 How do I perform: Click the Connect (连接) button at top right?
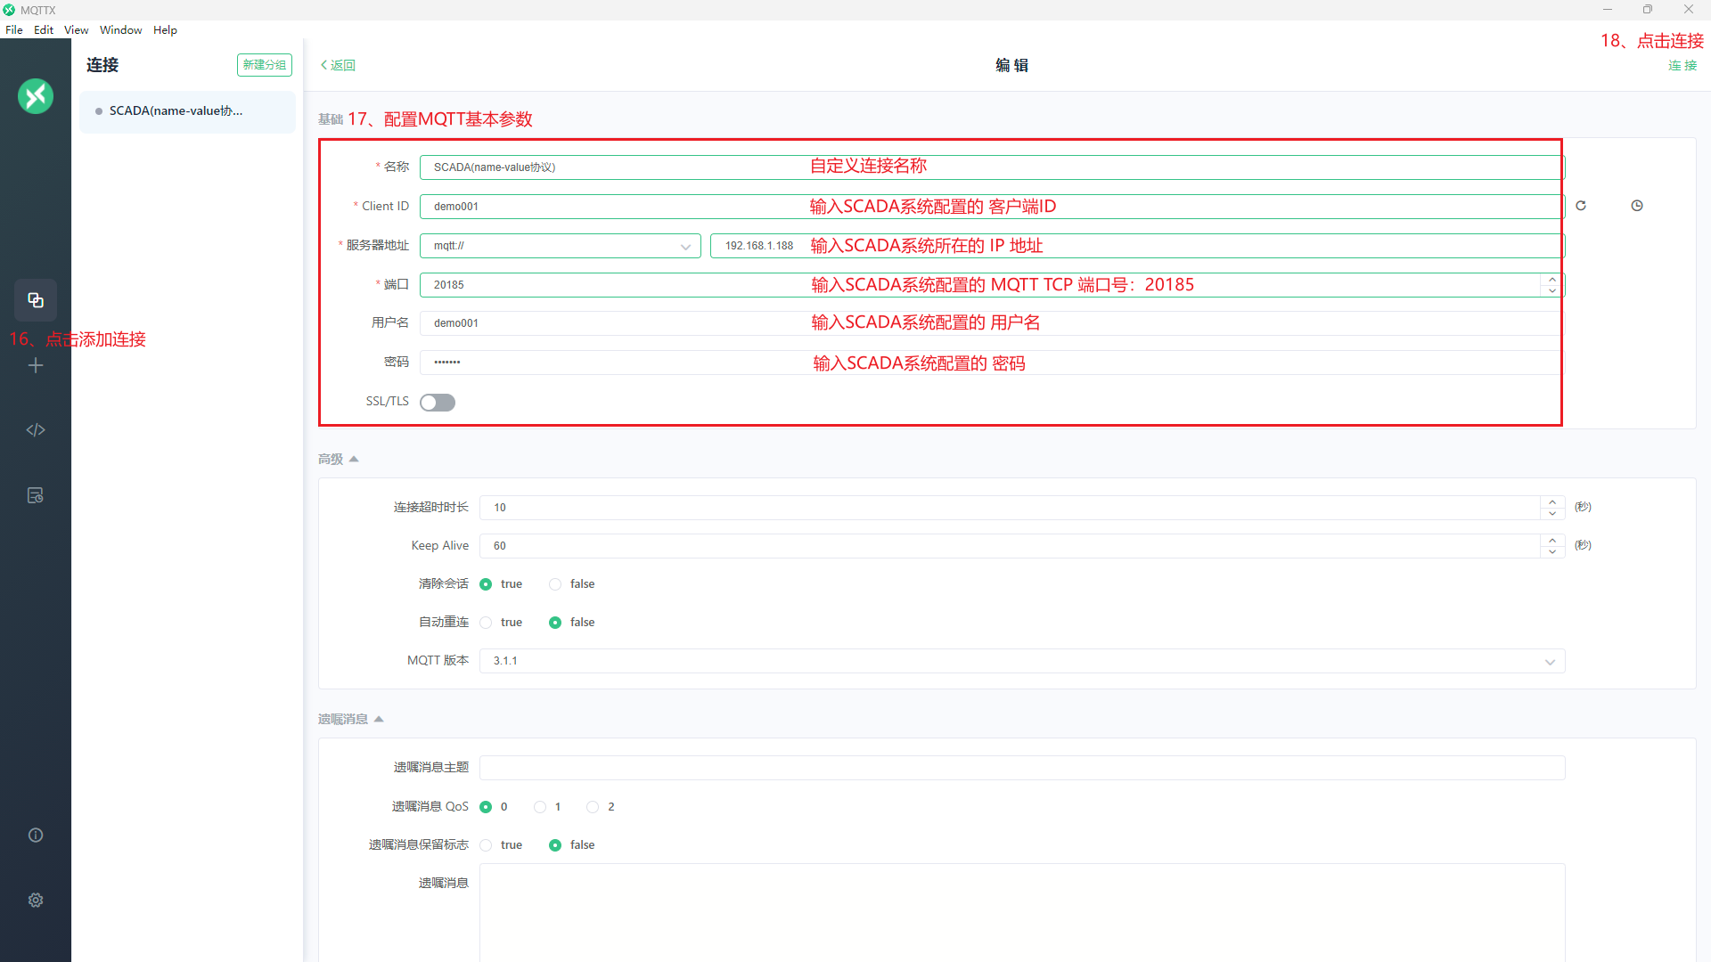[x=1682, y=66]
